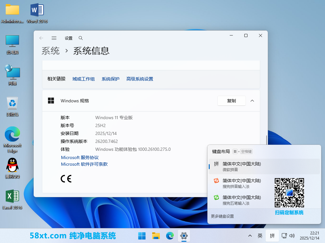Open 更多键盘设置 in keyboard flyout
This screenshot has height=243, width=325.
point(222,216)
